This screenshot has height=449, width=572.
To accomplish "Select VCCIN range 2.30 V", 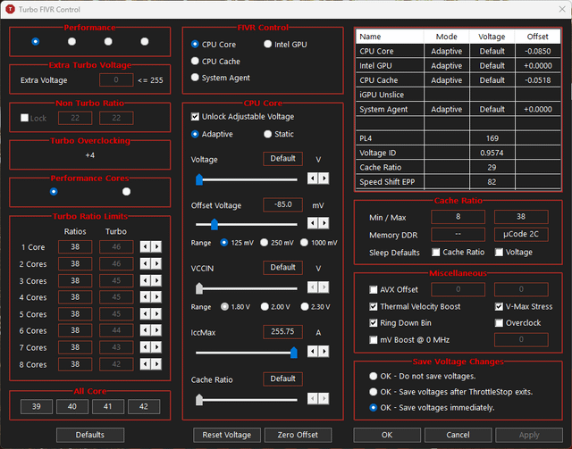I will (315, 307).
